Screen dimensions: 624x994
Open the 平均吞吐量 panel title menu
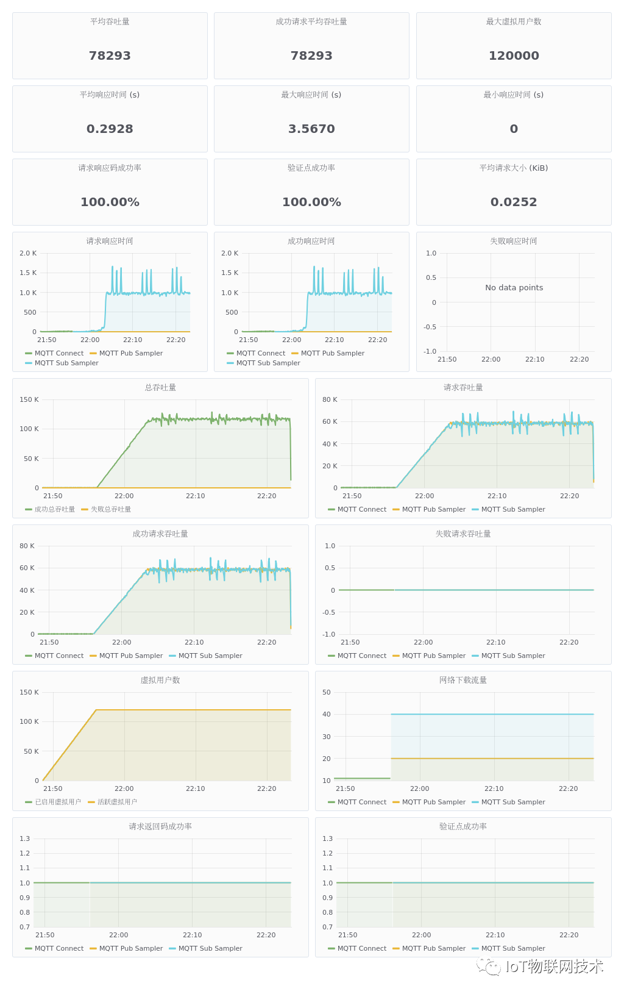(x=110, y=22)
